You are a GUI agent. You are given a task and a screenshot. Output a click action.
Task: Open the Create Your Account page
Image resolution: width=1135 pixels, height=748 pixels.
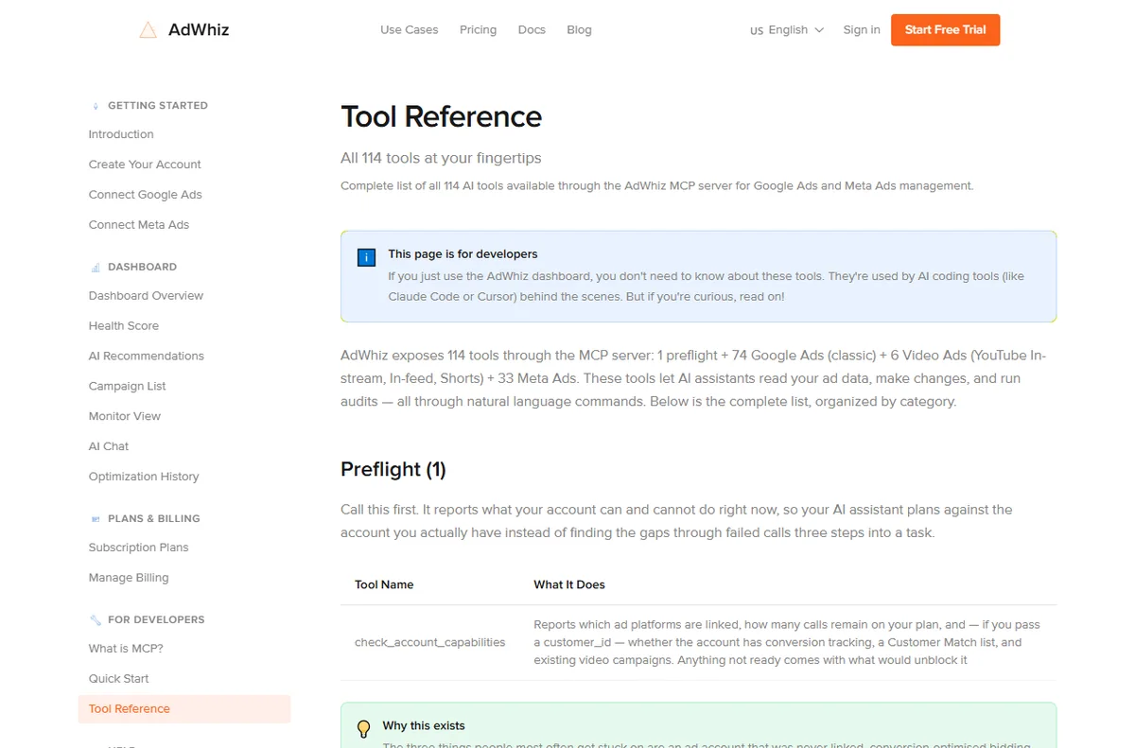coord(145,165)
